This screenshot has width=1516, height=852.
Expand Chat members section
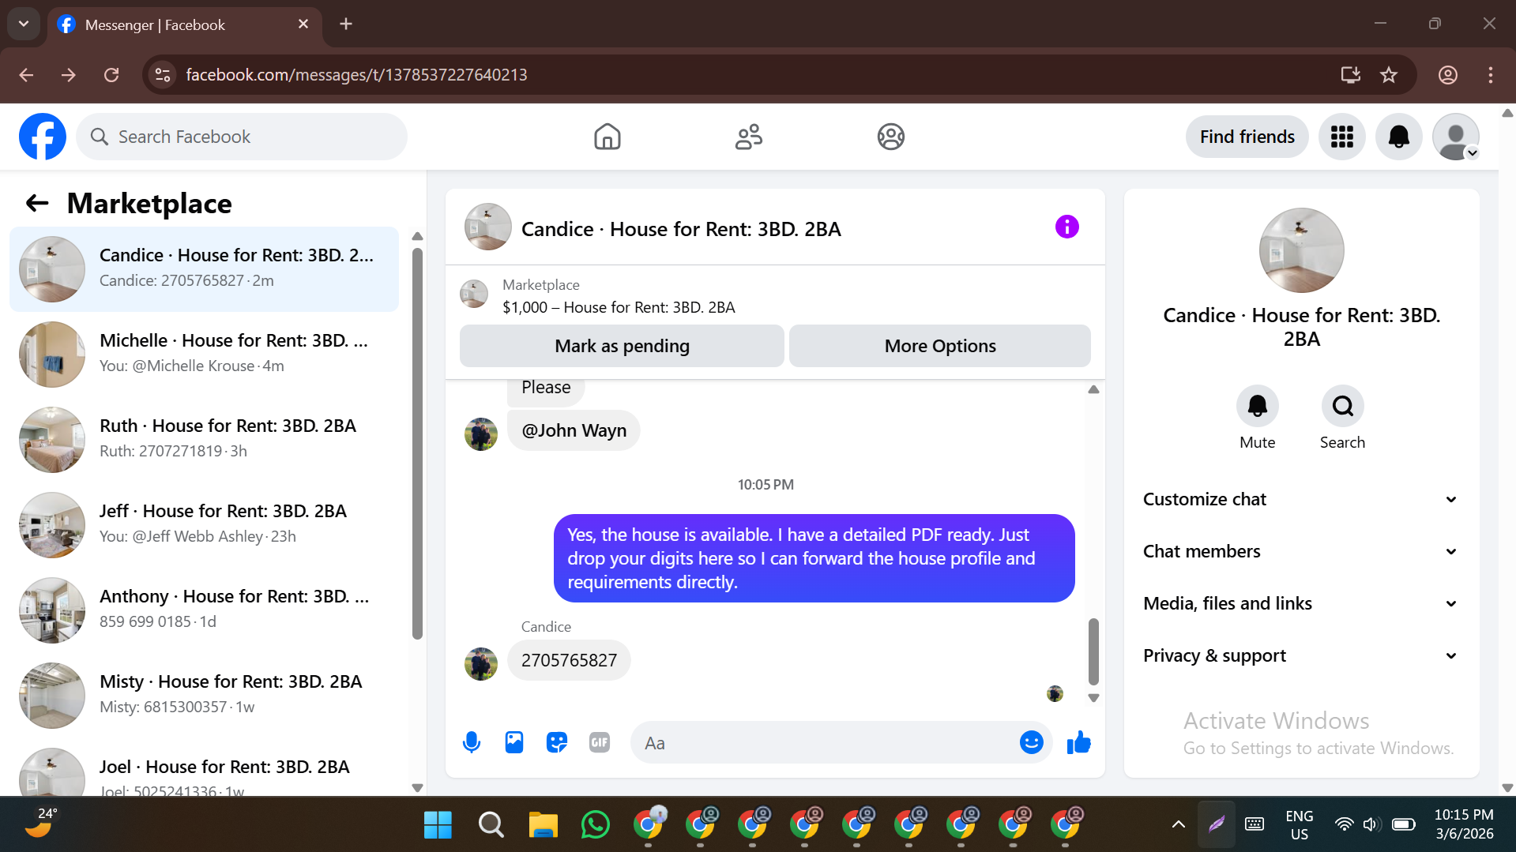pyautogui.click(x=1300, y=551)
